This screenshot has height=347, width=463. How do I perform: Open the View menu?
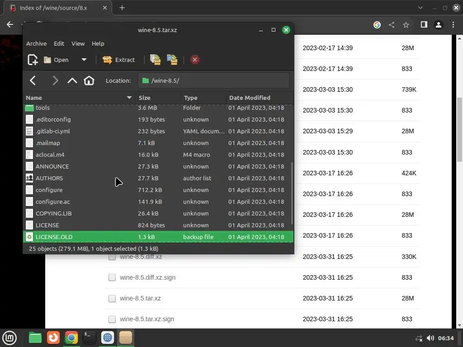click(x=78, y=43)
